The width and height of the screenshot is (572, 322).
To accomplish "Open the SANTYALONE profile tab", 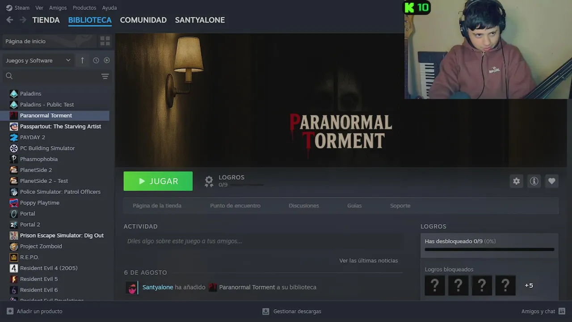I will tap(200, 20).
